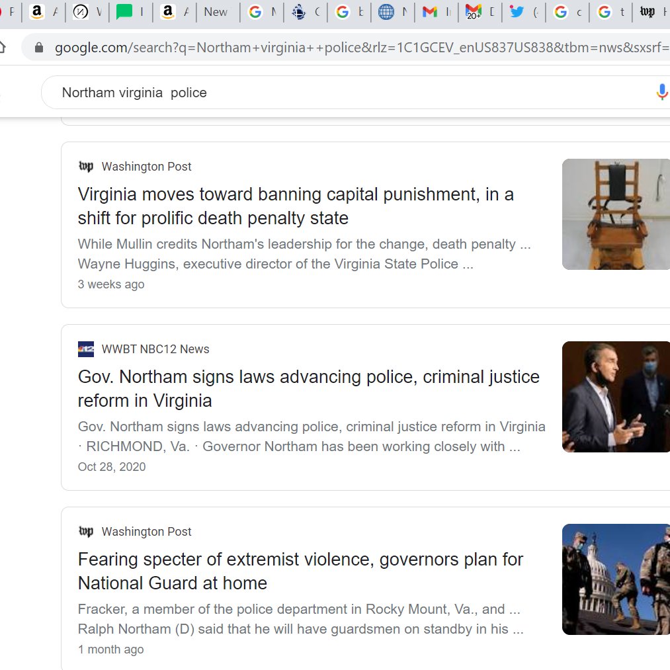This screenshot has width=670, height=670.
Task: Open the electric chair thumbnail image
Action: pyautogui.click(x=616, y=214)
